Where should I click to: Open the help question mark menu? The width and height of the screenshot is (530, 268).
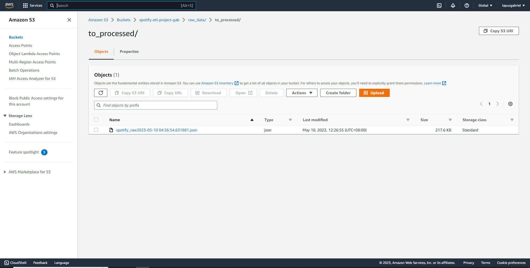click(x=467, y=6)
